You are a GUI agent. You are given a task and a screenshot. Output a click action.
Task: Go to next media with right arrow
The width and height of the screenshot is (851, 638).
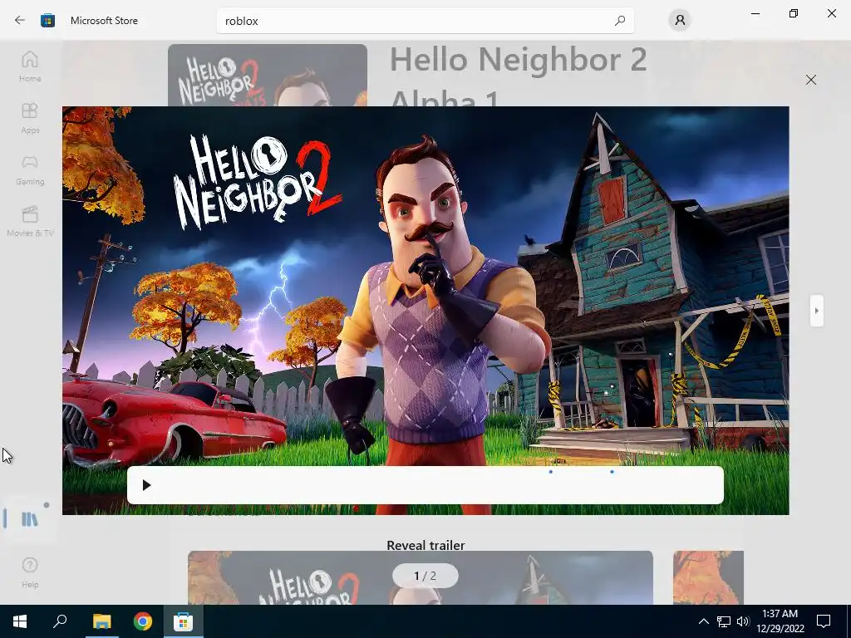pyautogui.click(x=817, y=311)
